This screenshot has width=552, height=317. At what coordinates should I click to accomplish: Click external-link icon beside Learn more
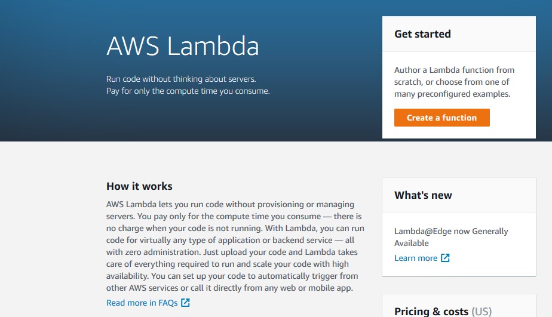click(x=445, y=258)
